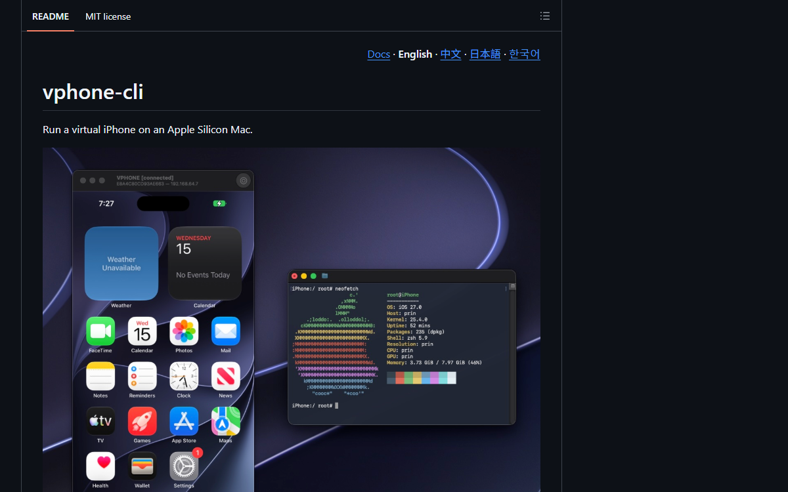788x492 pixels.
Task: Click the Memory usage line in terminal
Action: tap(434, 363)
